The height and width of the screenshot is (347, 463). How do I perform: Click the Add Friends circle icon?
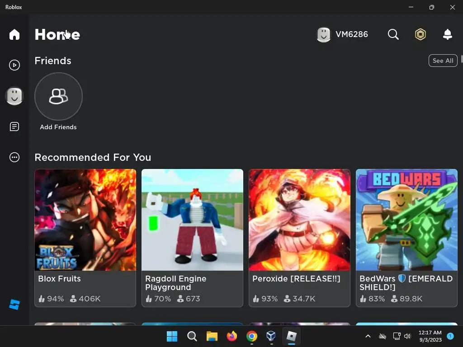(58, 97)
